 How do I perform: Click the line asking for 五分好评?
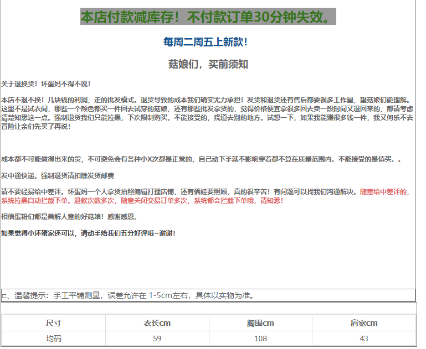coord(88,233)
